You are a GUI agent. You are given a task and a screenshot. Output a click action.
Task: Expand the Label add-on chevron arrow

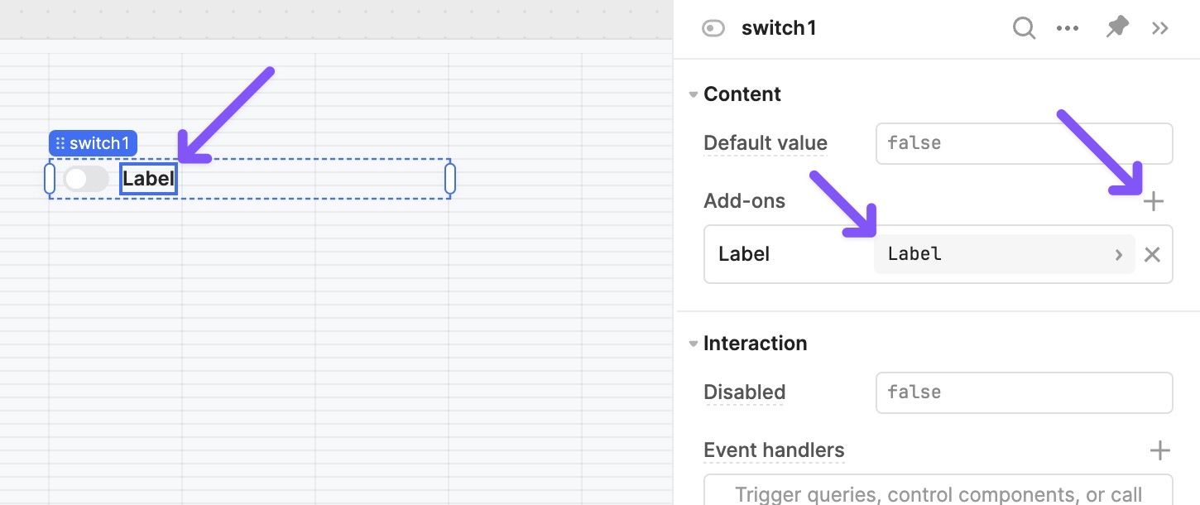point(1119,254)
